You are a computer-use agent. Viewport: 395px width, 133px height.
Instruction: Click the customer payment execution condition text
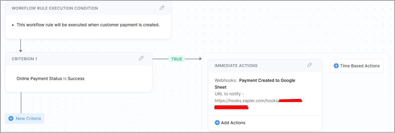[x=88, y=25]
